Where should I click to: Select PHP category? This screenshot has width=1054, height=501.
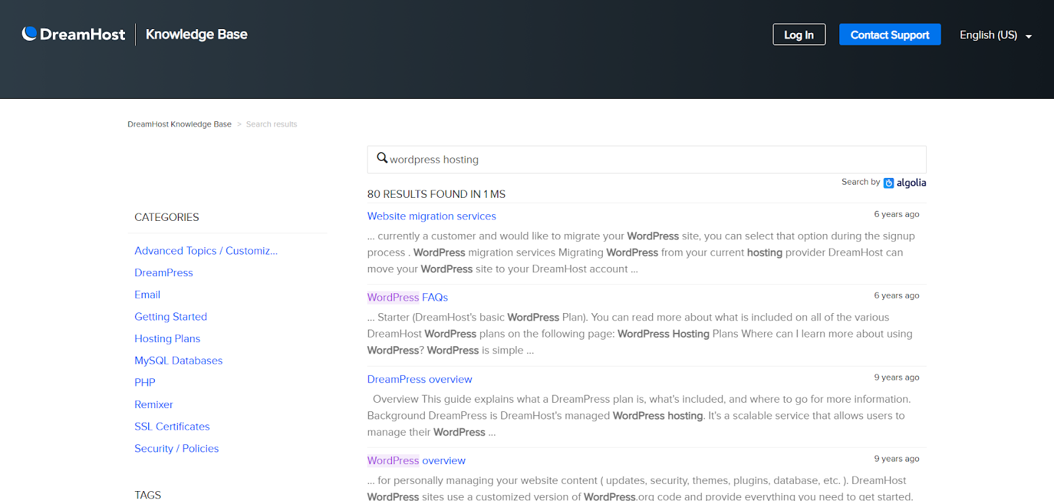pyautogui.click(x=145, y=382)
